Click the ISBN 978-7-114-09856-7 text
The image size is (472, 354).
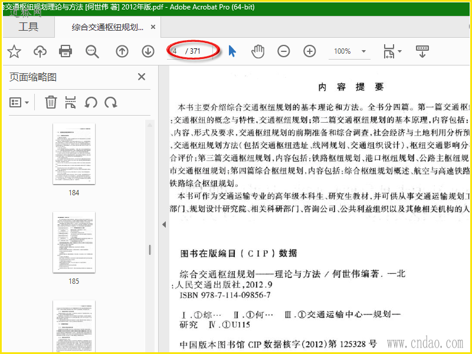pyautogui.click(x=225, y=295)
